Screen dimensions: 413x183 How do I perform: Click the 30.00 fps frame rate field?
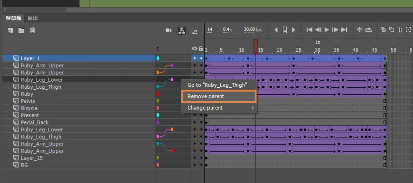point(249,29)
